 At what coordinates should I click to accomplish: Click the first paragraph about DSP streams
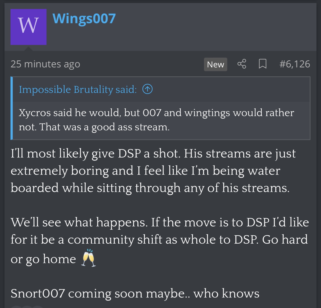(x=153, y=171)
